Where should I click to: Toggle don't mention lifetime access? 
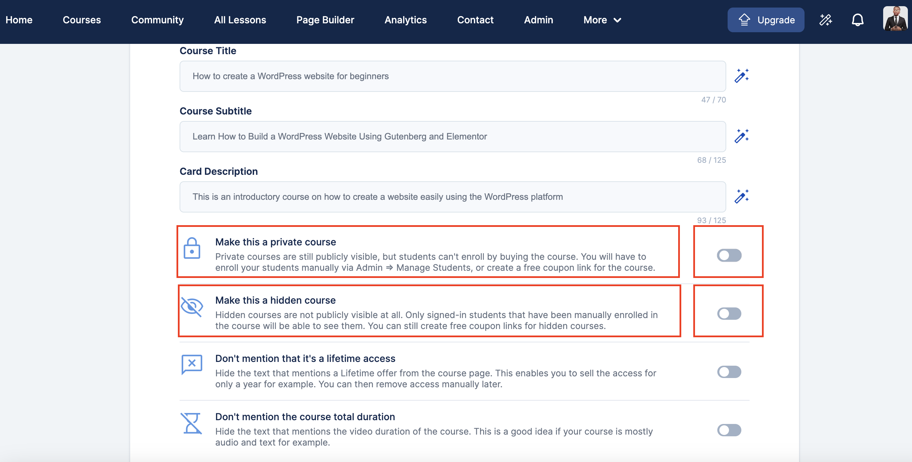click(729, 372)
